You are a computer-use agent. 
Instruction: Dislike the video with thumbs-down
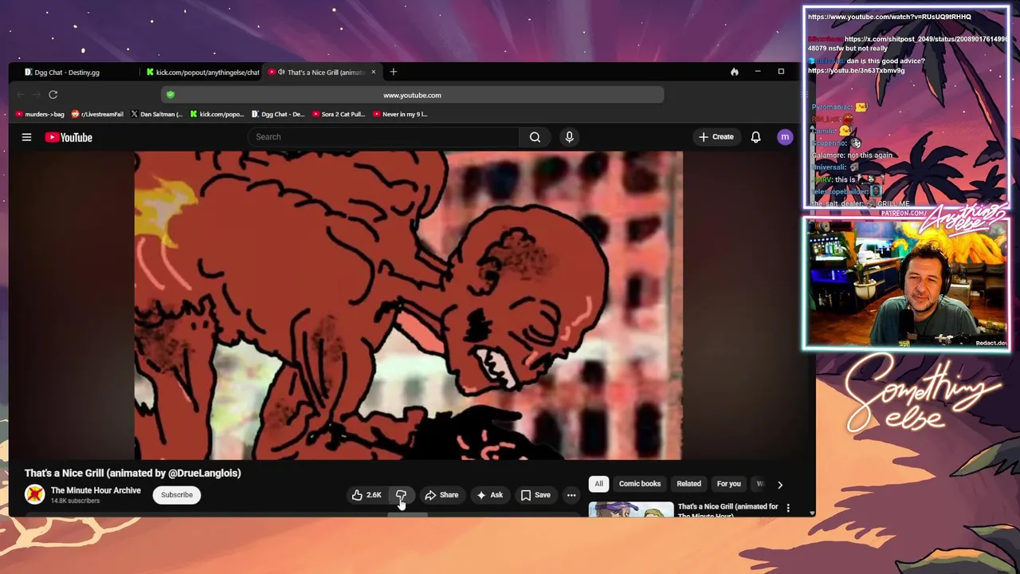tap(401, 495)
